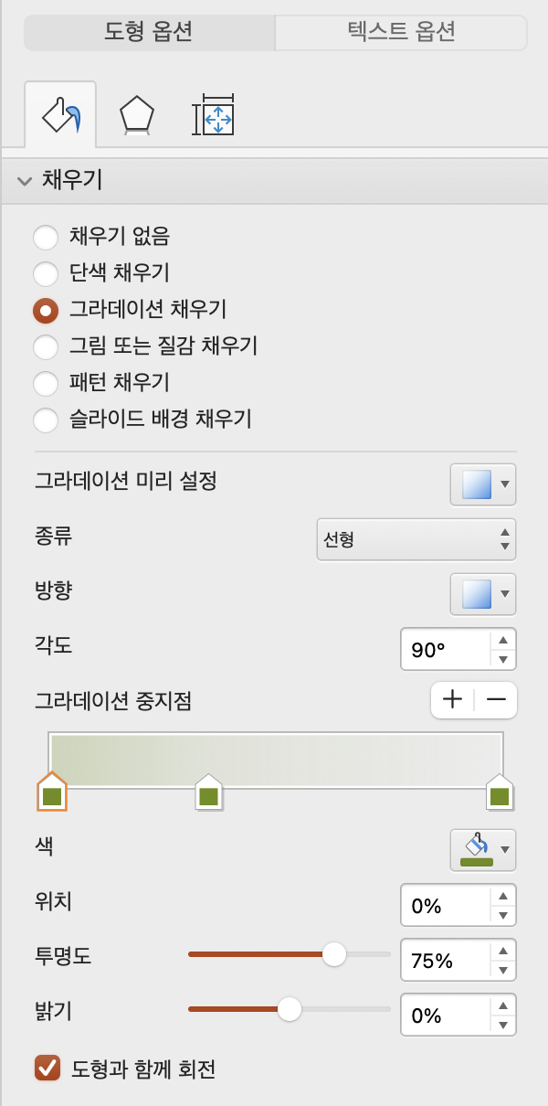Select 채우기 없음 radio option
Screen dimensions: 548x1106
coord(46,238)
